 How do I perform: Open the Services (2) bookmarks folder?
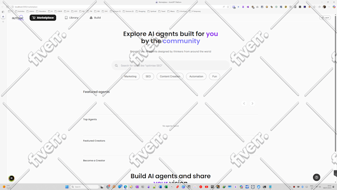[x=128, y=11]
